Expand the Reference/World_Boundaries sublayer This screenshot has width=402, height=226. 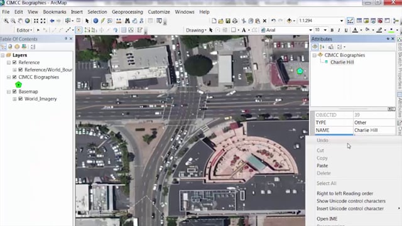click(14, 70)
